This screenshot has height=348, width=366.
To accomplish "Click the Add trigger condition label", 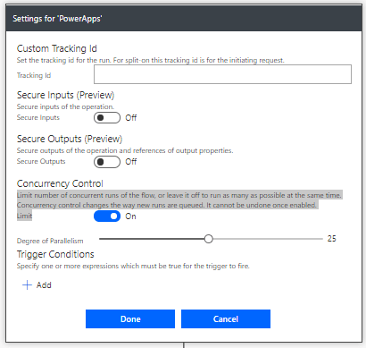I will pos(44,285).
